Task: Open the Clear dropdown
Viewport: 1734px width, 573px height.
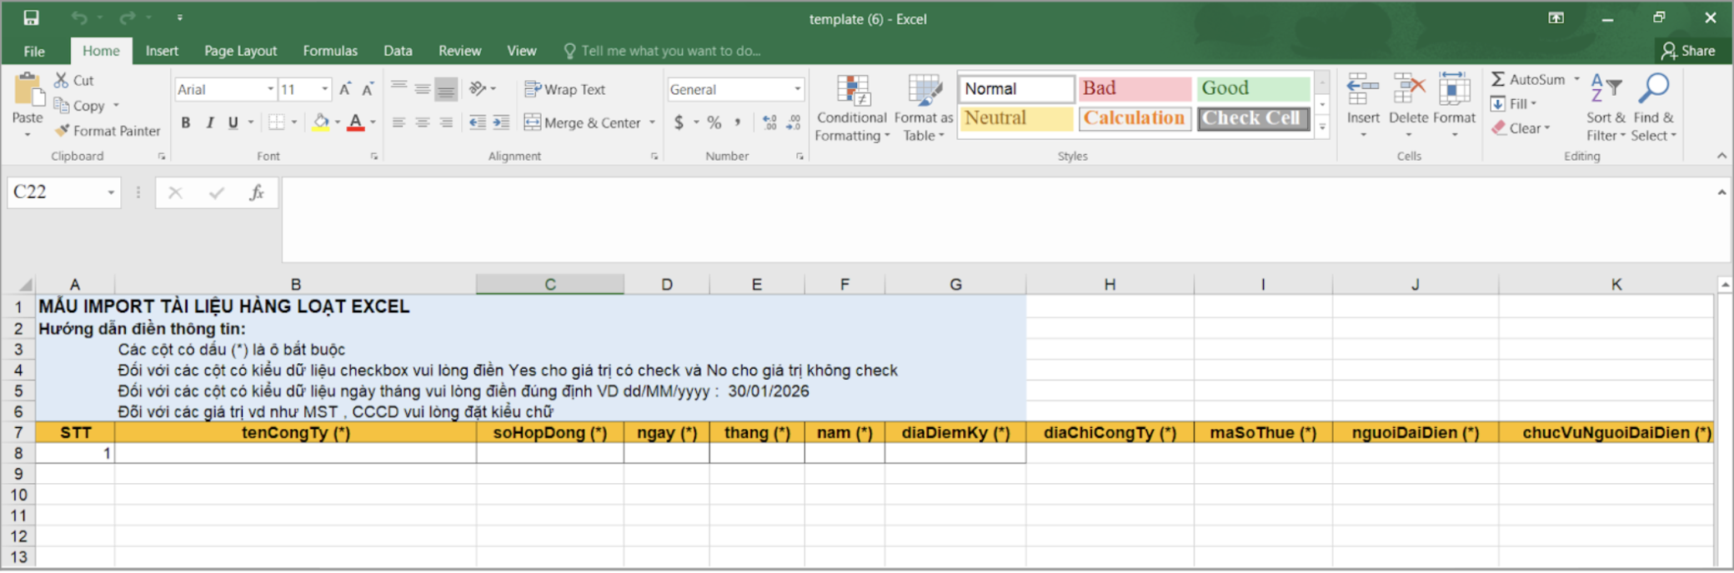Action: point(1521,128)
